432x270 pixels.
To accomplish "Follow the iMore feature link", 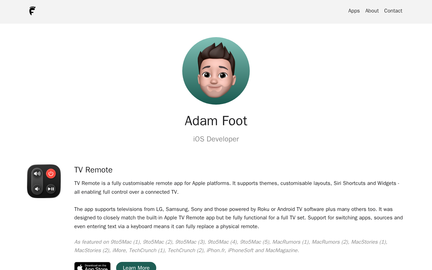I will 119,250.
